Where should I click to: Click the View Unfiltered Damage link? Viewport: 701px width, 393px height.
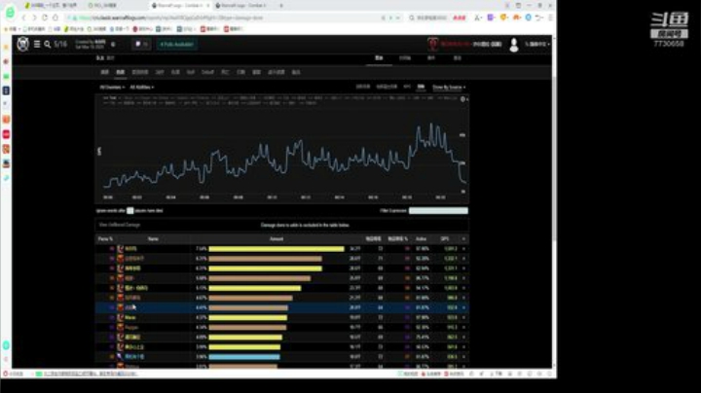coord(120,225)
